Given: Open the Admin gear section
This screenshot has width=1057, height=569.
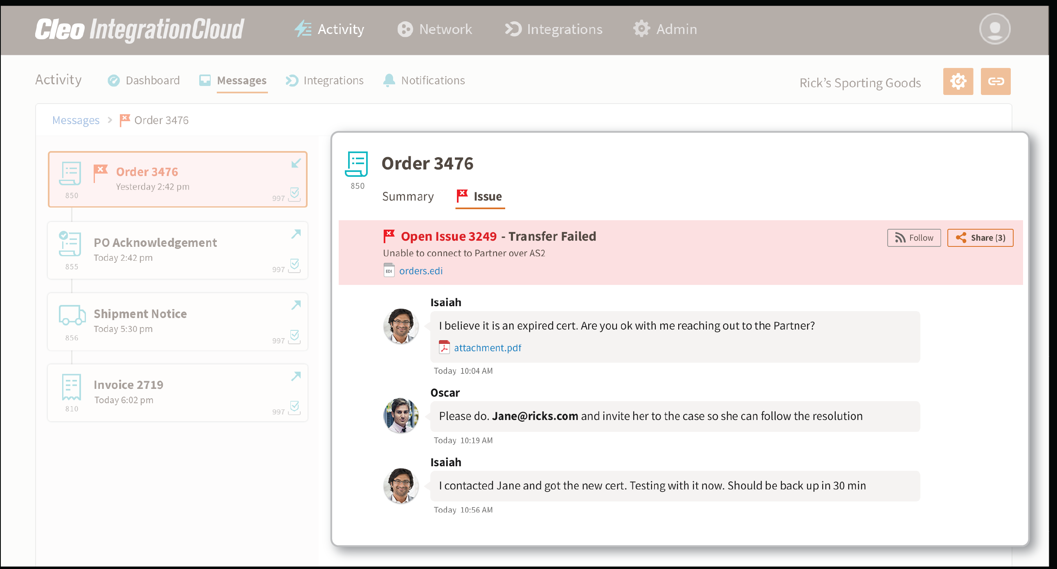Looking at the screenshot, I should coord(641,29).
